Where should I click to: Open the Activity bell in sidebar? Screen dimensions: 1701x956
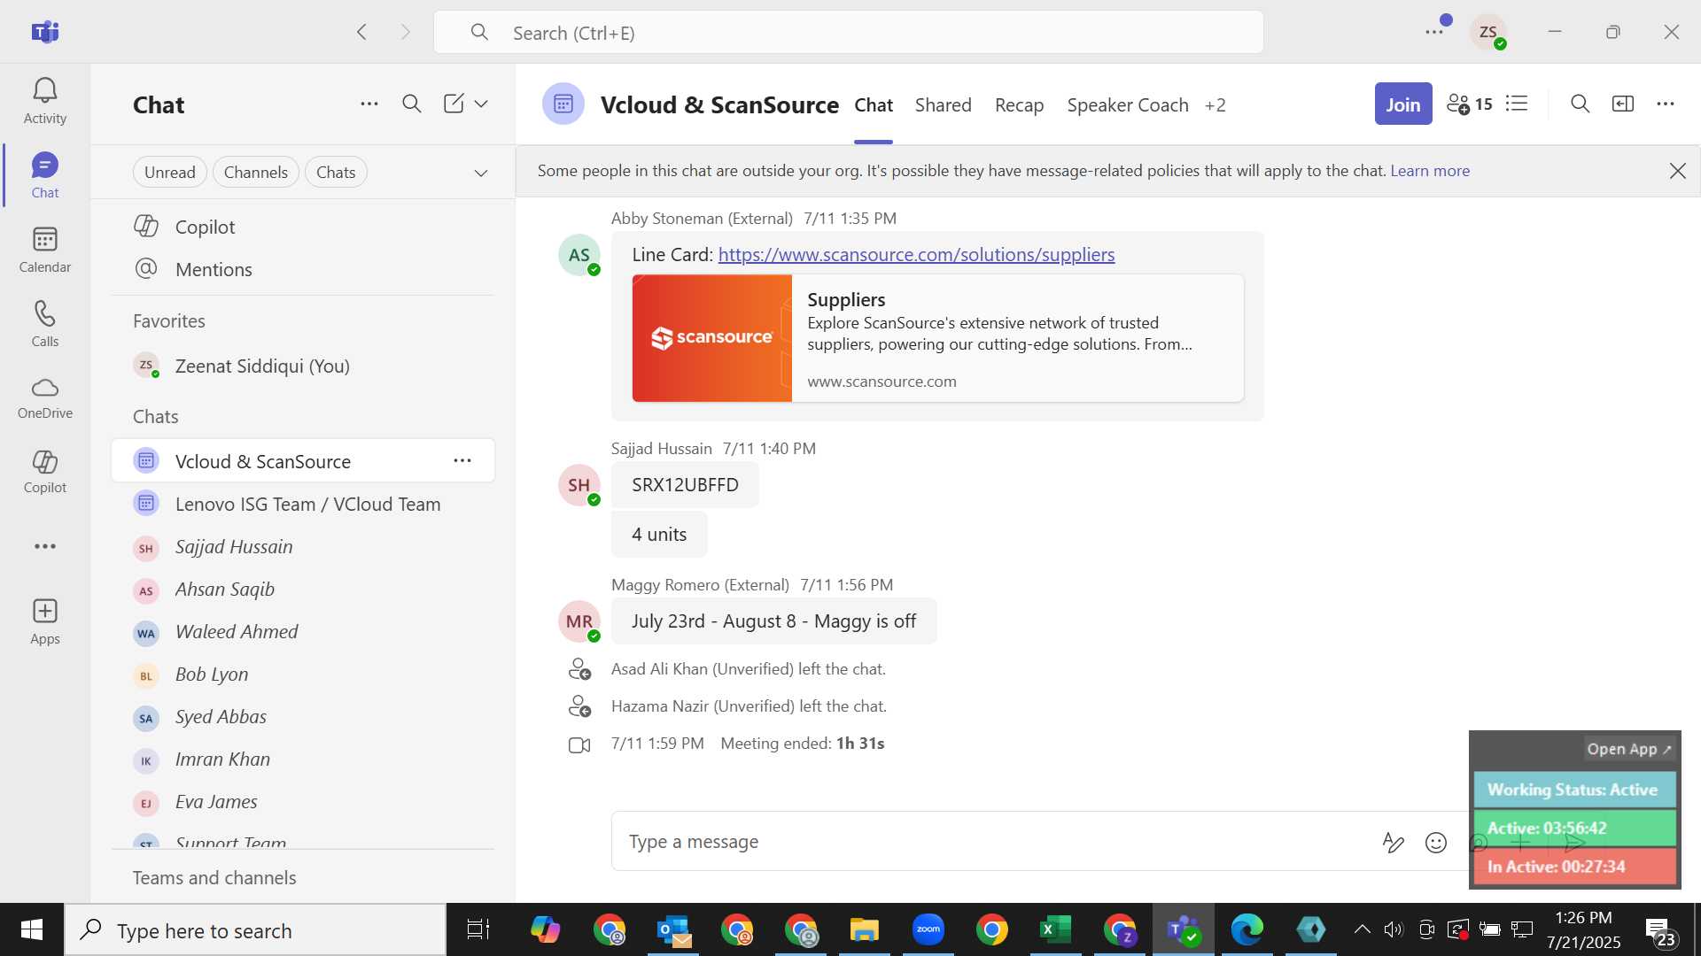[45, 101]
